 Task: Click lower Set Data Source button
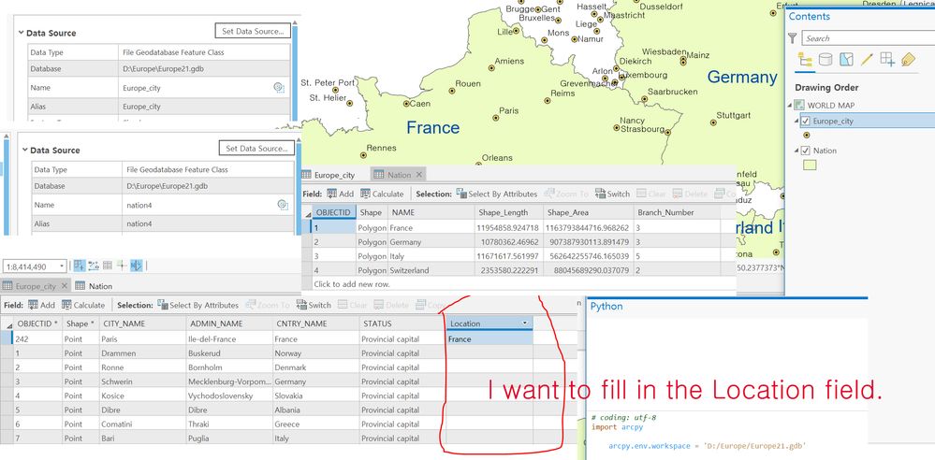[256, 149]
